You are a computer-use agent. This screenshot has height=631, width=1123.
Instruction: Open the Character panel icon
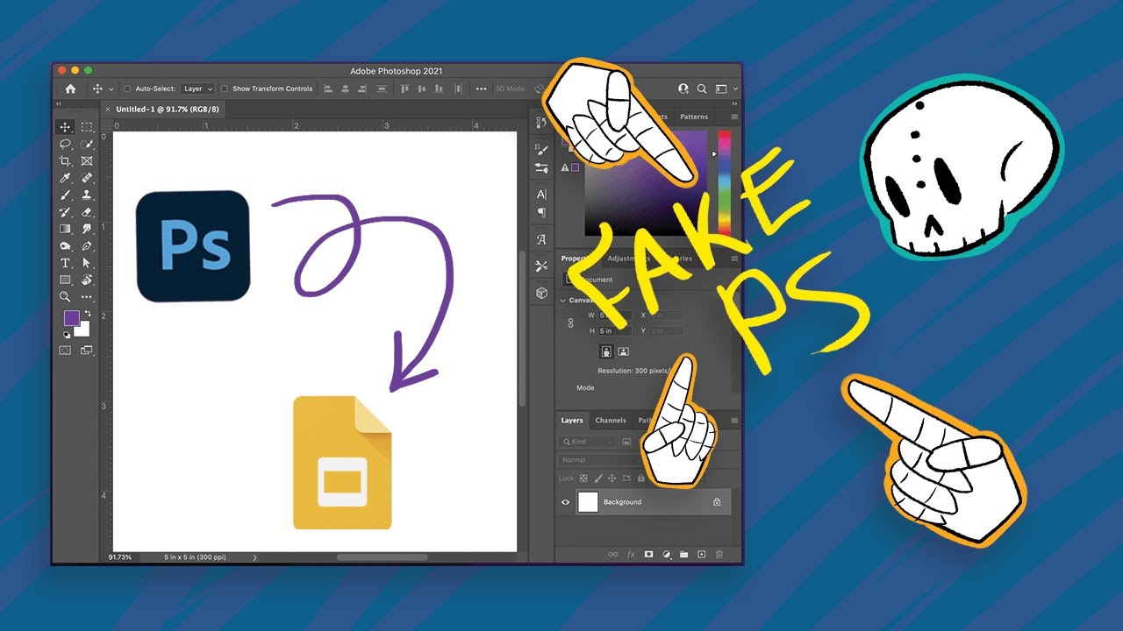click(541, 194)
